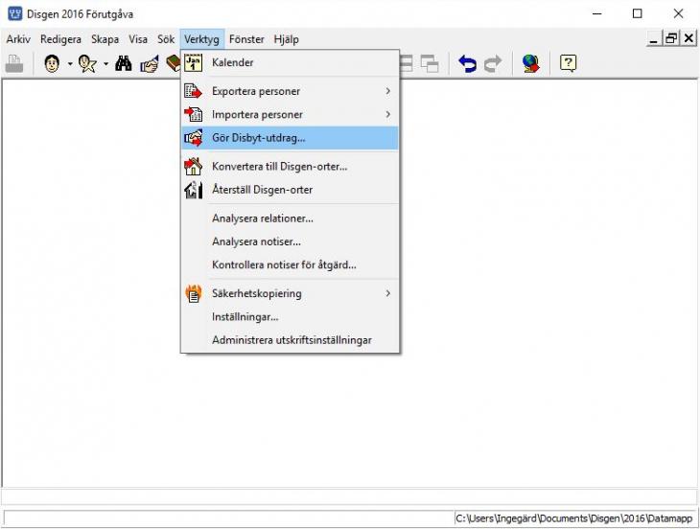Open dropdown arrow next to star person icon
The width and height of the screenshot is (700, 529).
[105, 64]
